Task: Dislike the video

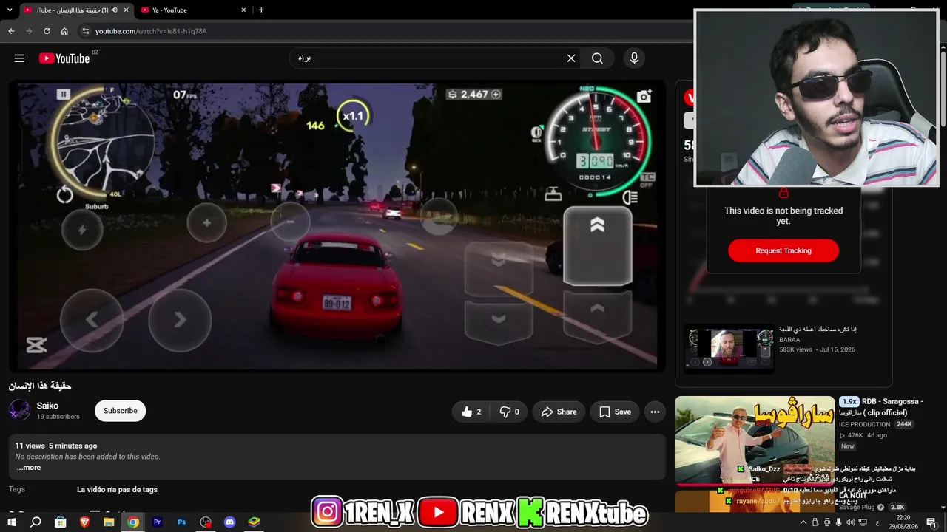Action: coord(509,412)
